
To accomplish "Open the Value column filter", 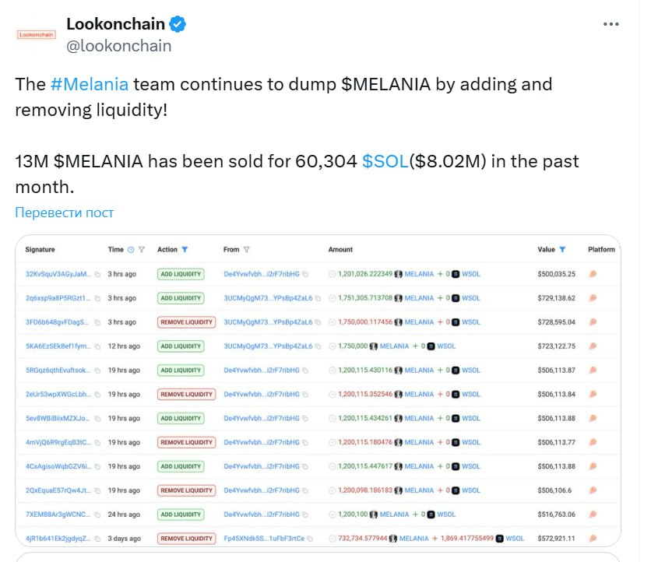I will (x=562, y=250).
